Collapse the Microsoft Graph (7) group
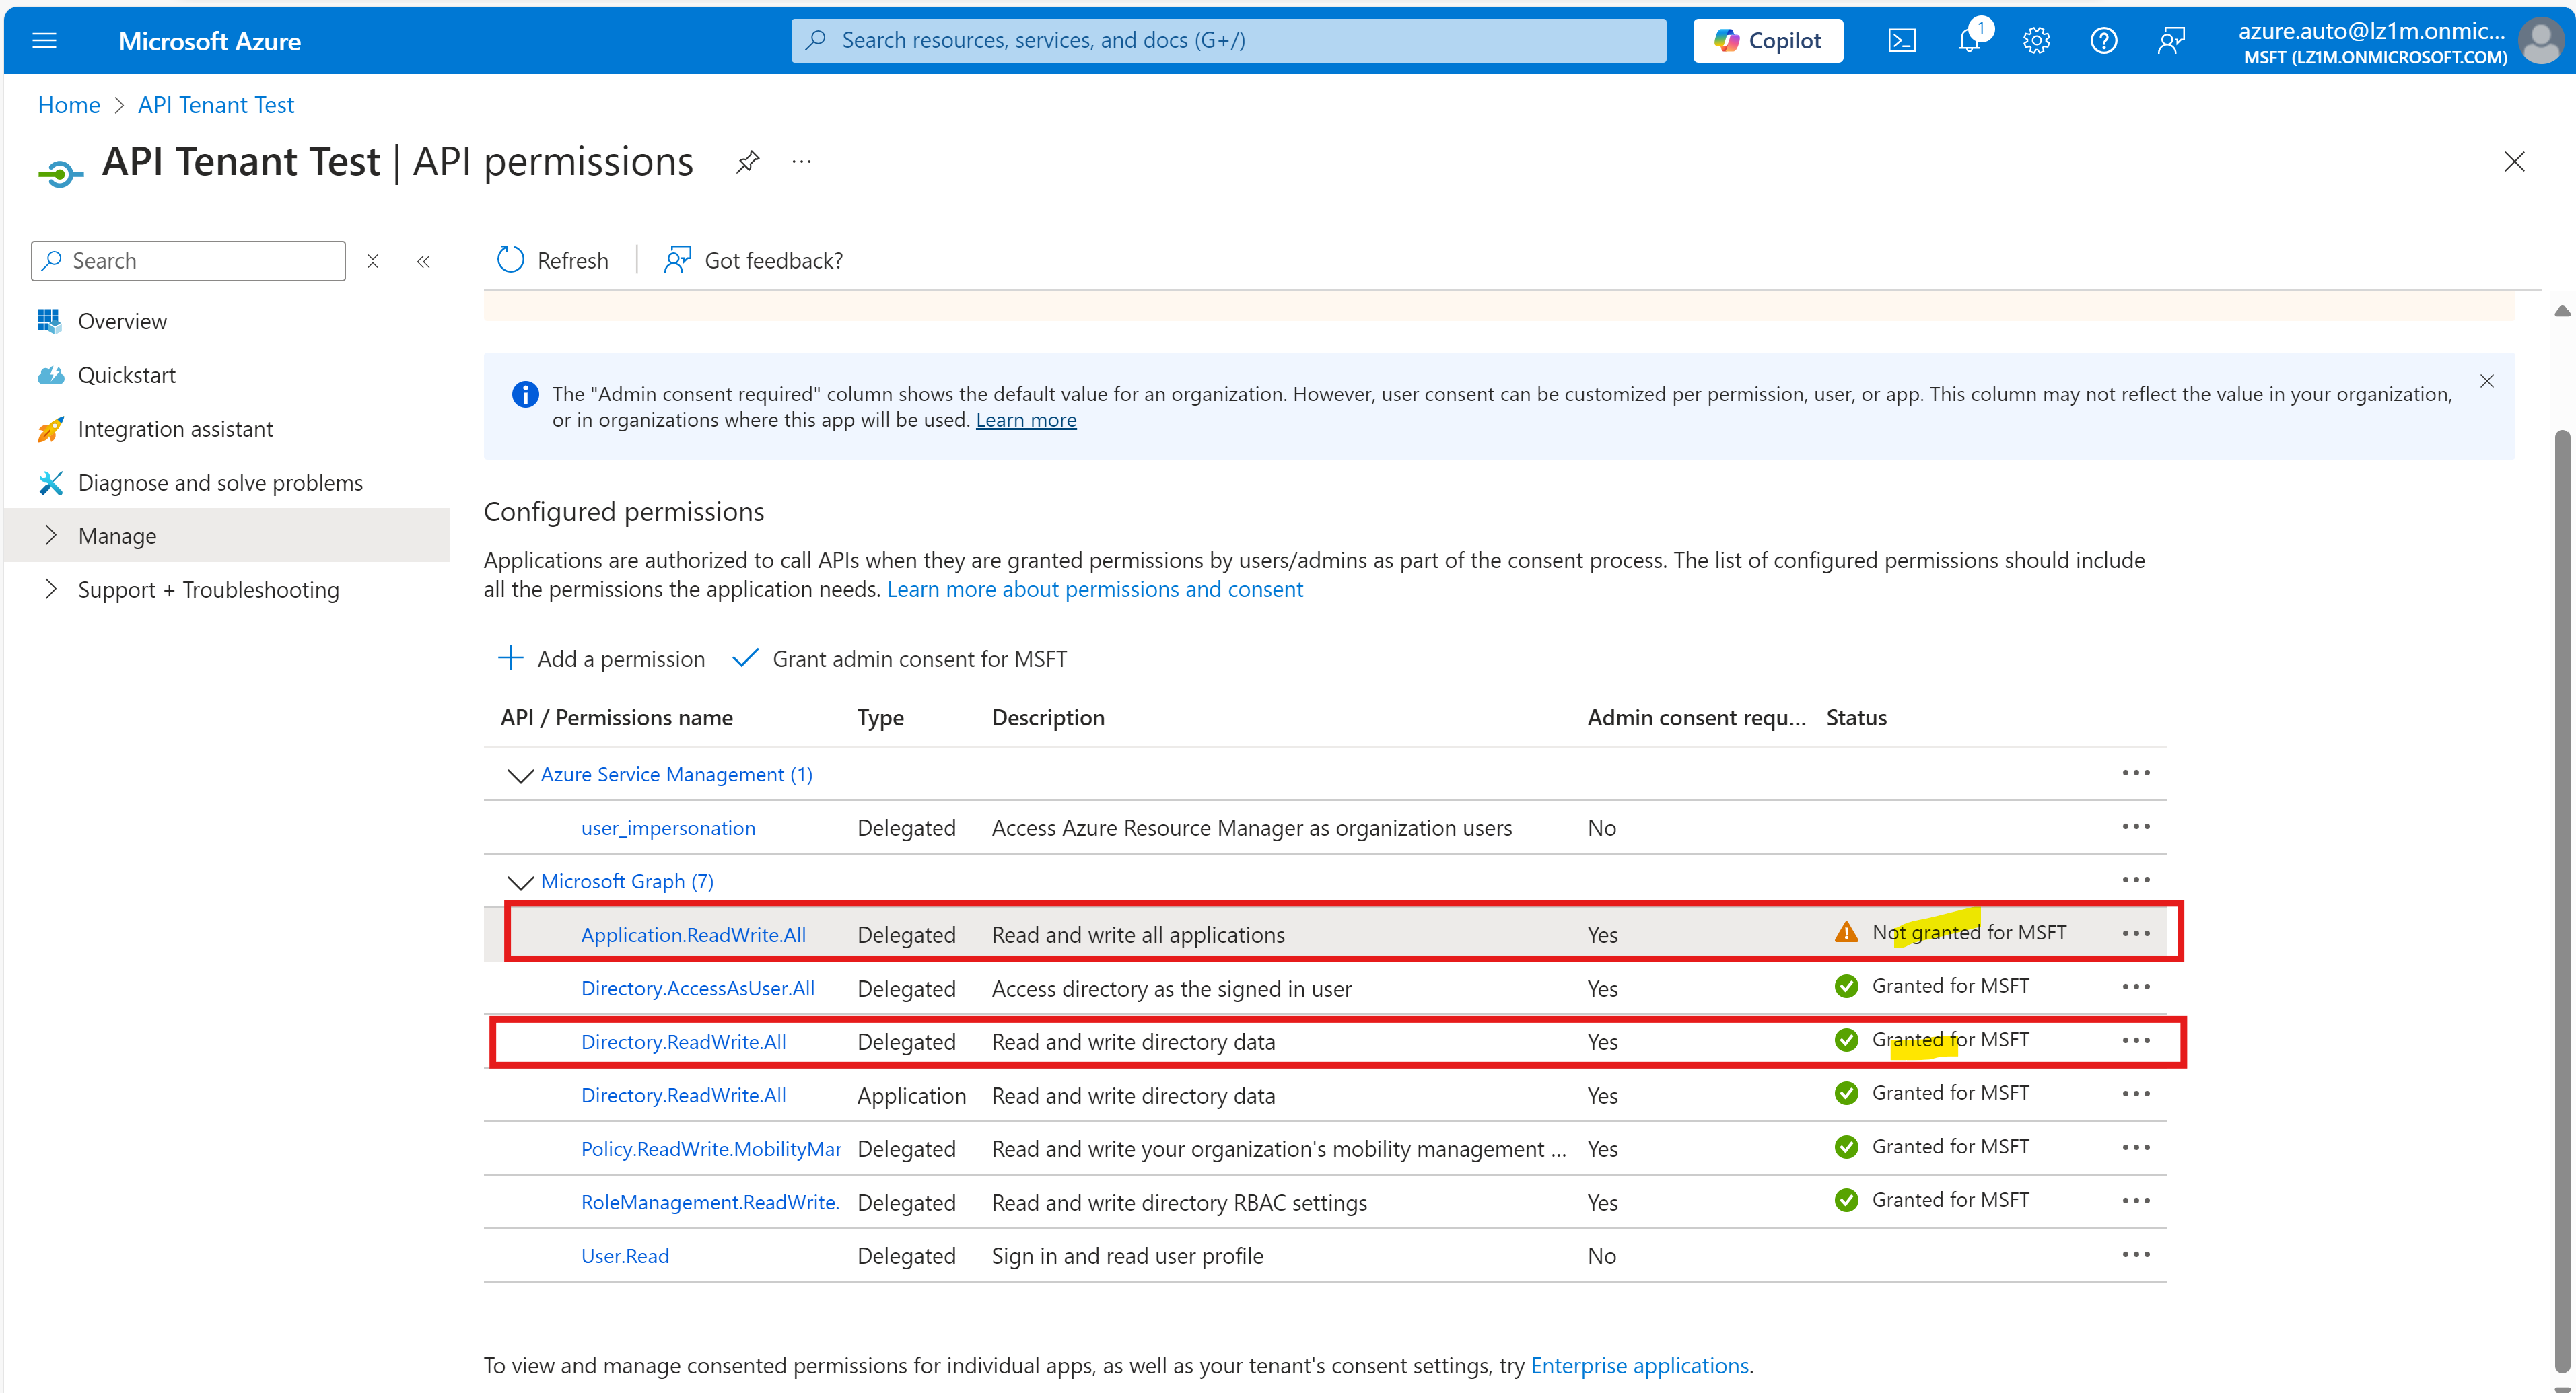This screenshot has height=1393, width=2576. tap(520, 882)
